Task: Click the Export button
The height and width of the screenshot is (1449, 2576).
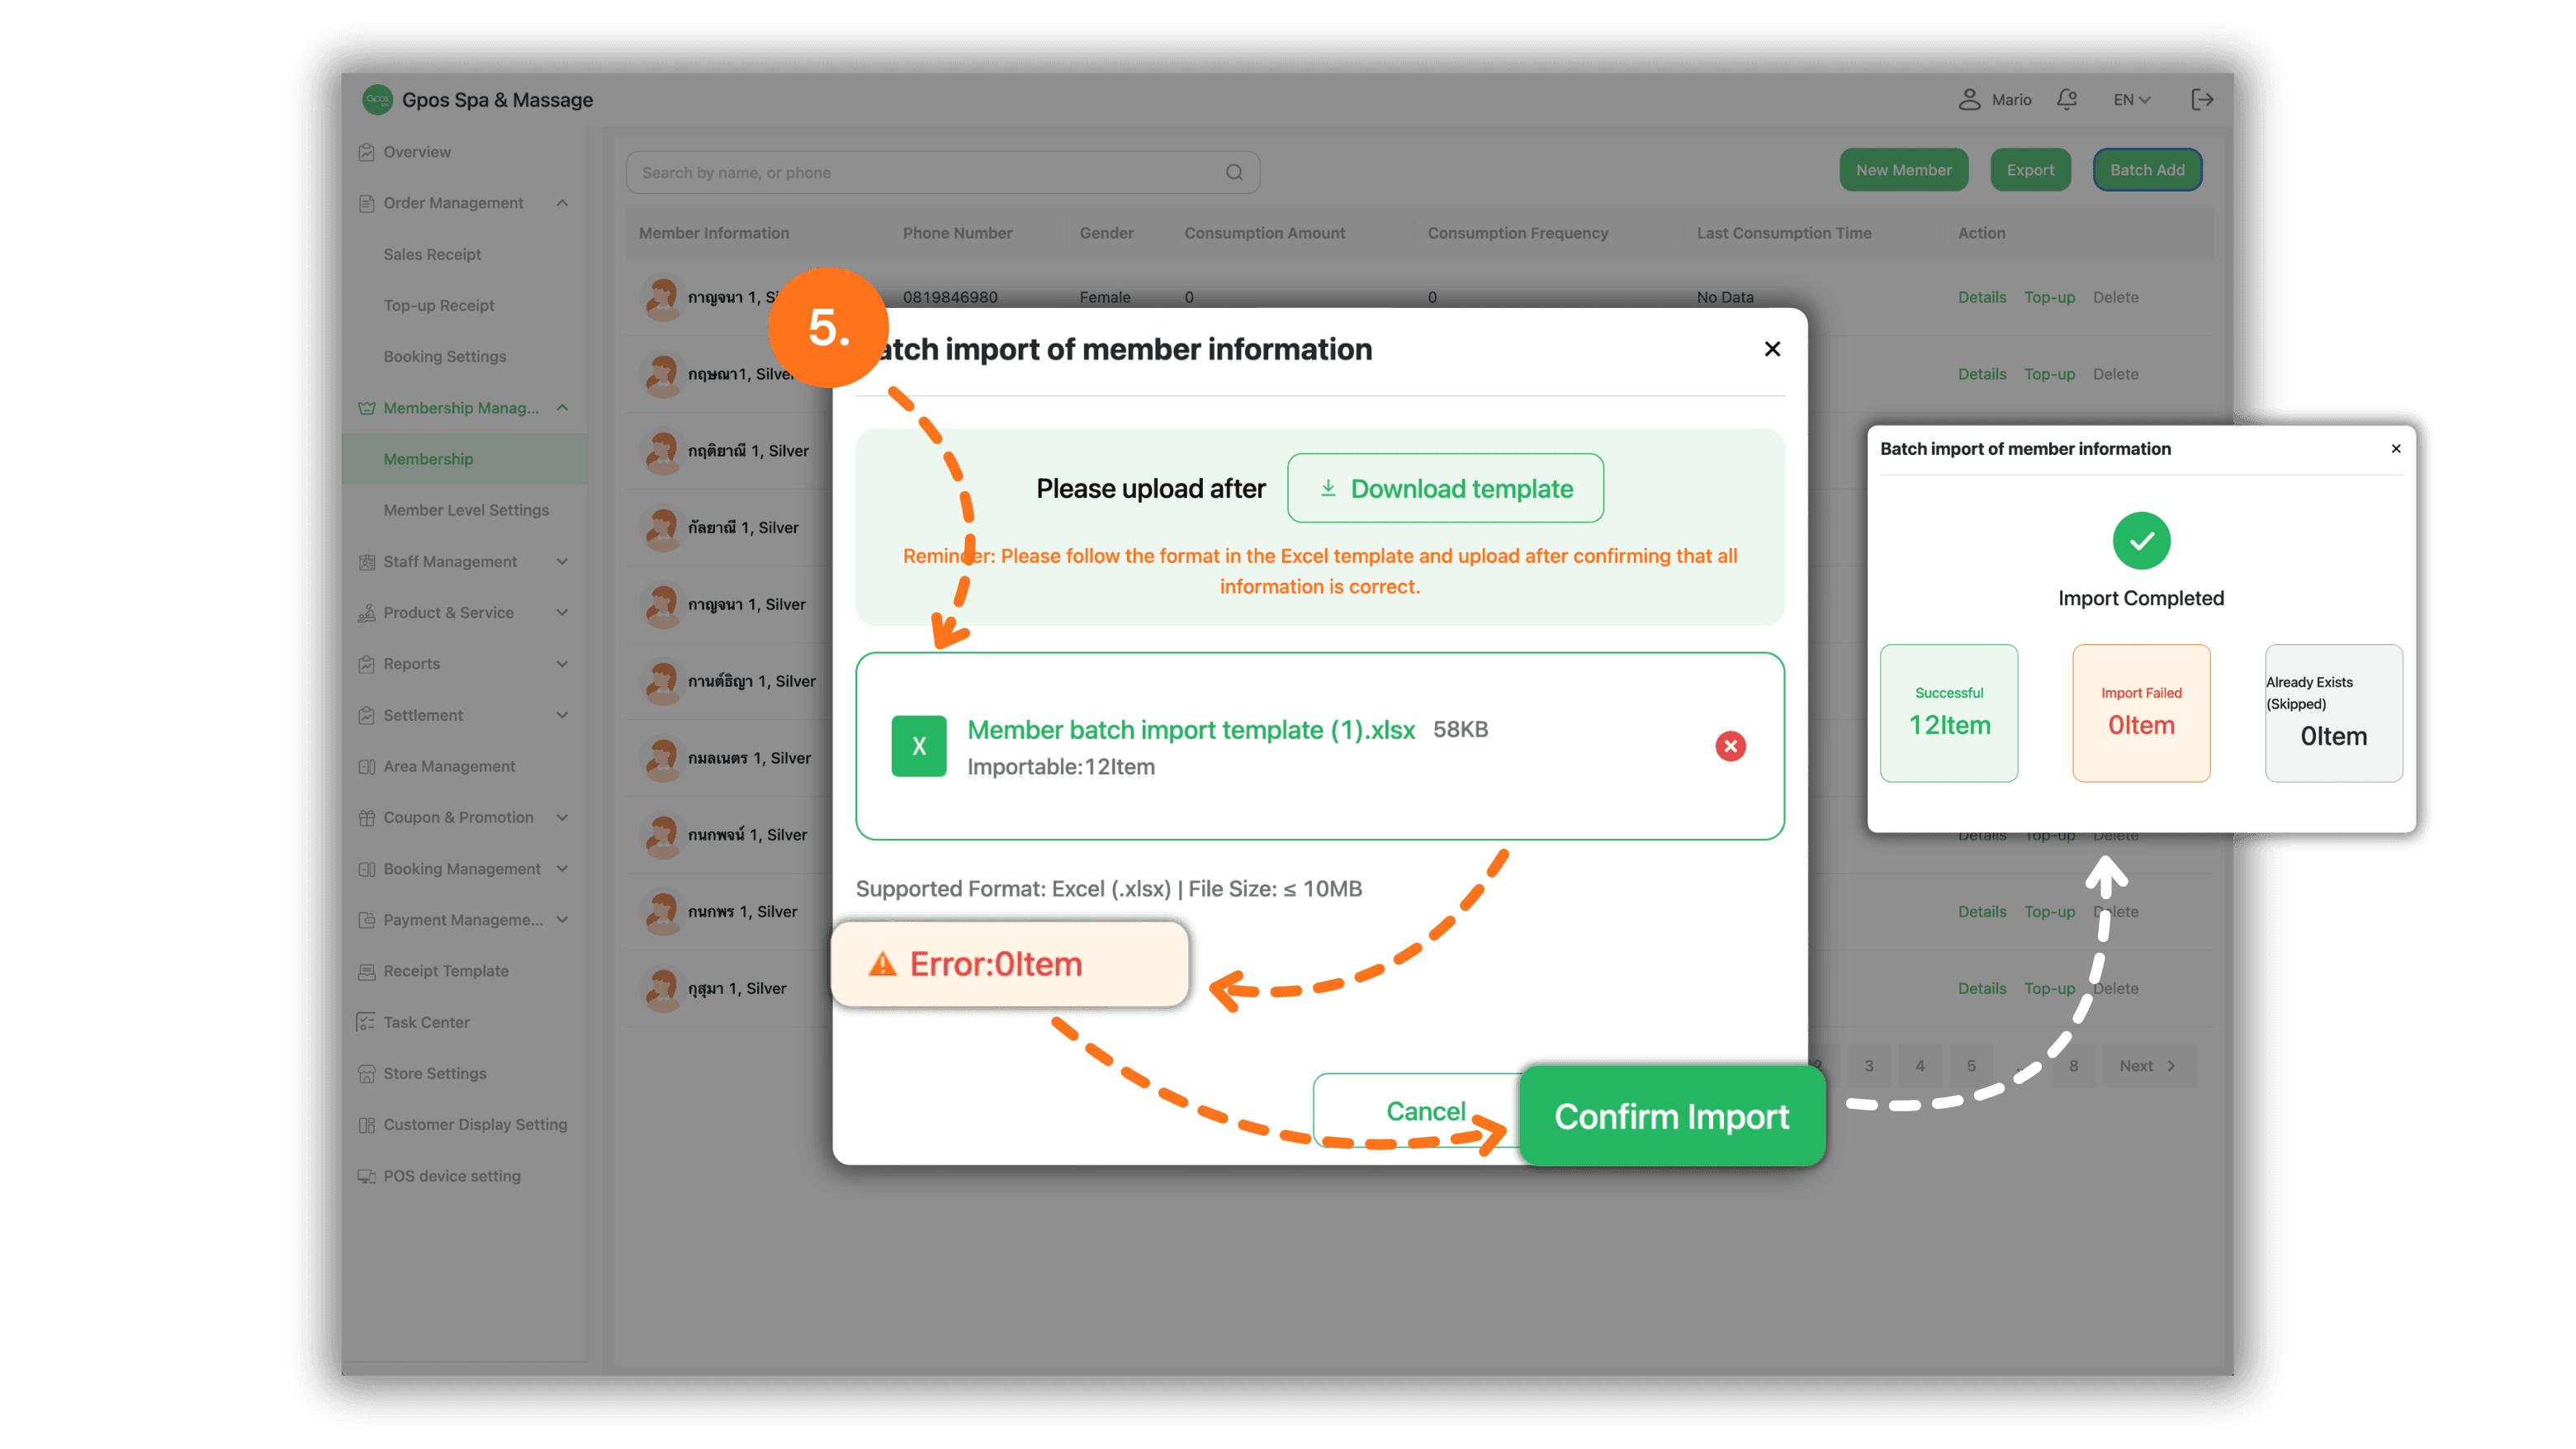Action: (2030, 170)
